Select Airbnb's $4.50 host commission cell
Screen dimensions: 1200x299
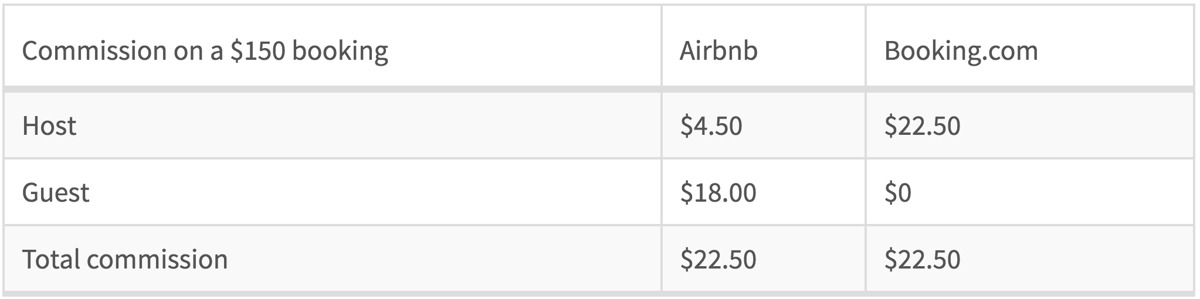(x=711, y=126)
